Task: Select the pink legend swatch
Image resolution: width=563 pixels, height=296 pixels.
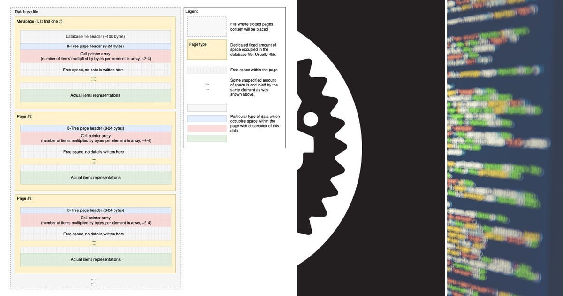Action: (x=206, y=127)
